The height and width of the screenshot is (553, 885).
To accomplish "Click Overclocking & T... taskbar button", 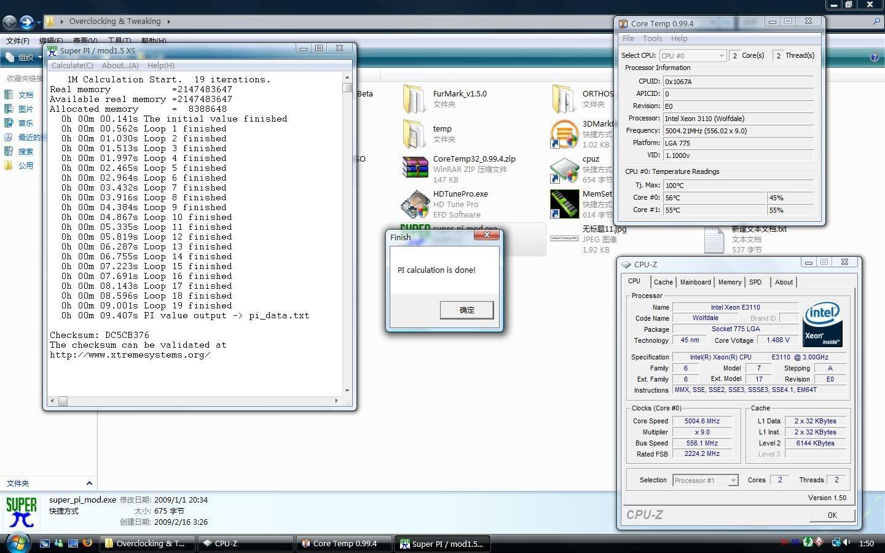I will click(x=147, y=543).
